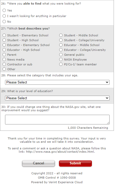Click the Cancel button

(x=38, y=163)
